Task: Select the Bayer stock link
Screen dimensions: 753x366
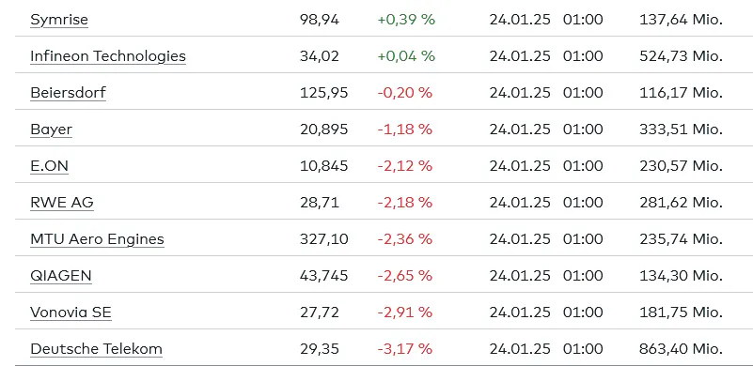Action: pos(51,130)
